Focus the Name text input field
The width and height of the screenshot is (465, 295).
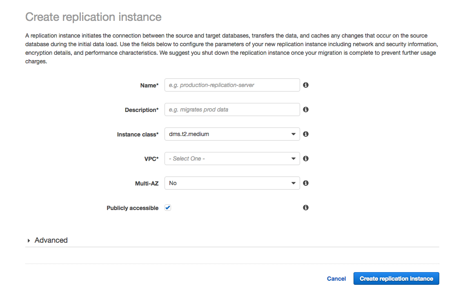(x=232, y=85)
